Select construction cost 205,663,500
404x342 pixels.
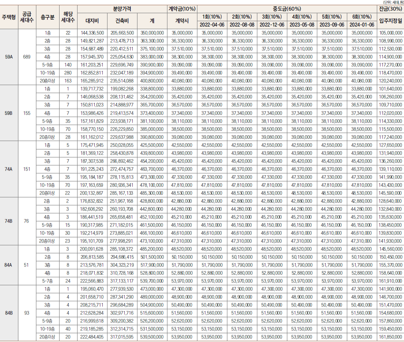122,33
